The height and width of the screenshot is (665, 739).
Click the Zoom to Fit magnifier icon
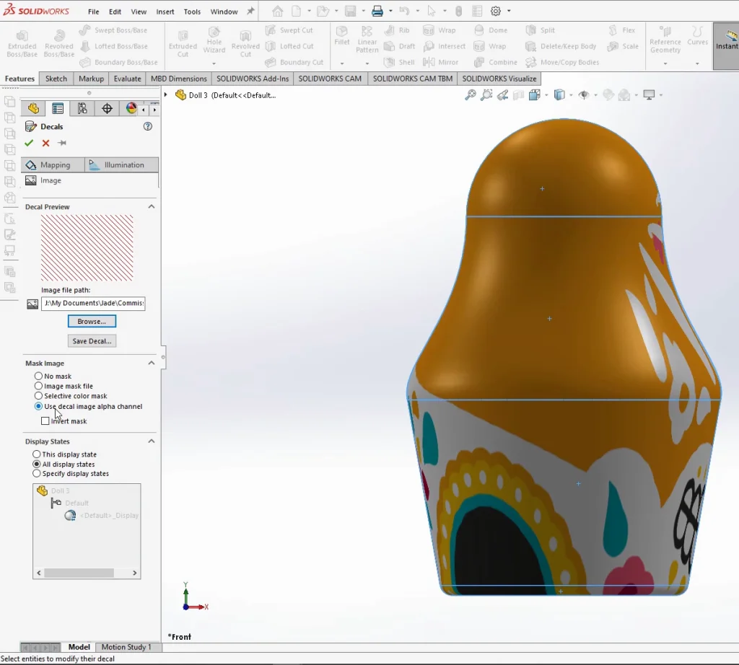[x=471, y=95]
